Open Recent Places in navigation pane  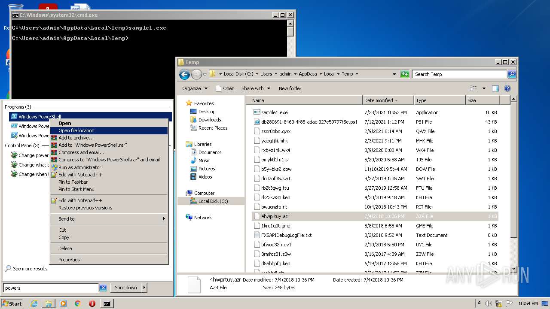tap(213, 128)
